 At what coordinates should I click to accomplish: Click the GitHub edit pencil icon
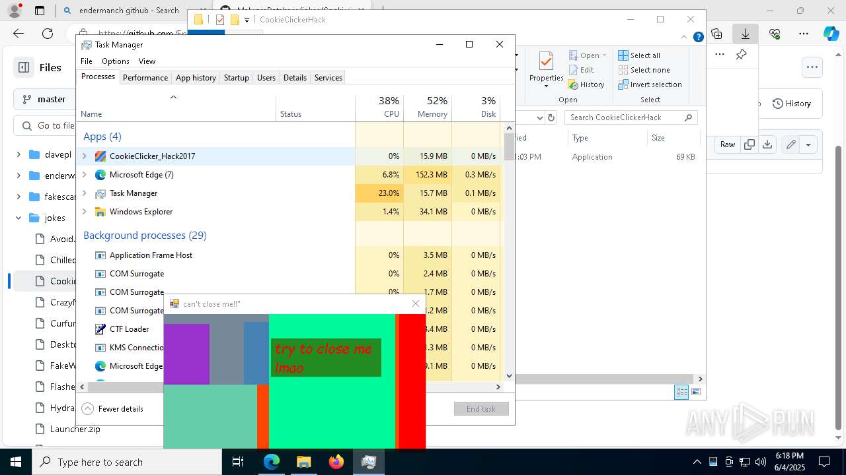[x=790, y=144]
